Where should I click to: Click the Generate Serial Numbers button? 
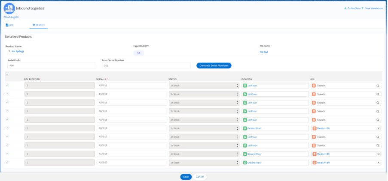pos(214,65)
